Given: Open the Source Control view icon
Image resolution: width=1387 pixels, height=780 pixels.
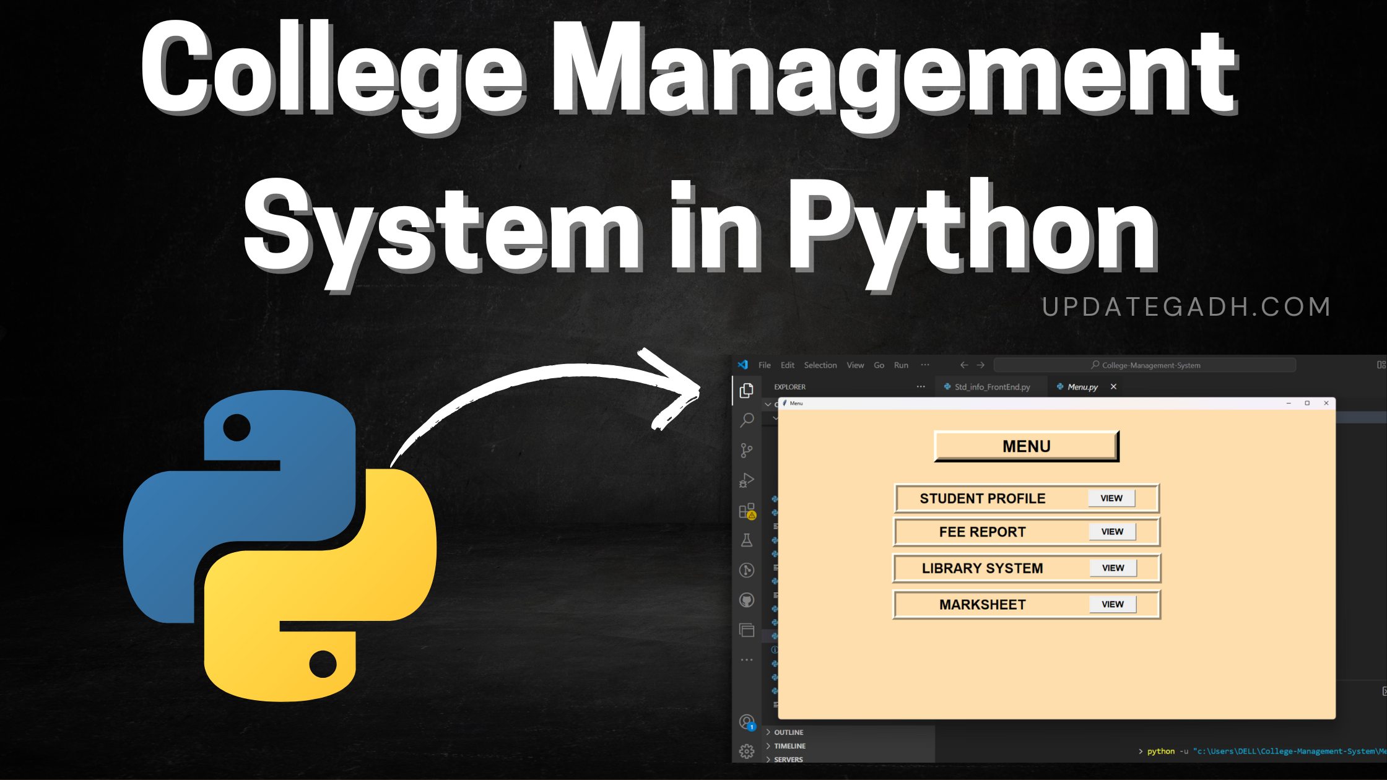Looking at the screenshot, I should [x=747, y=450].
